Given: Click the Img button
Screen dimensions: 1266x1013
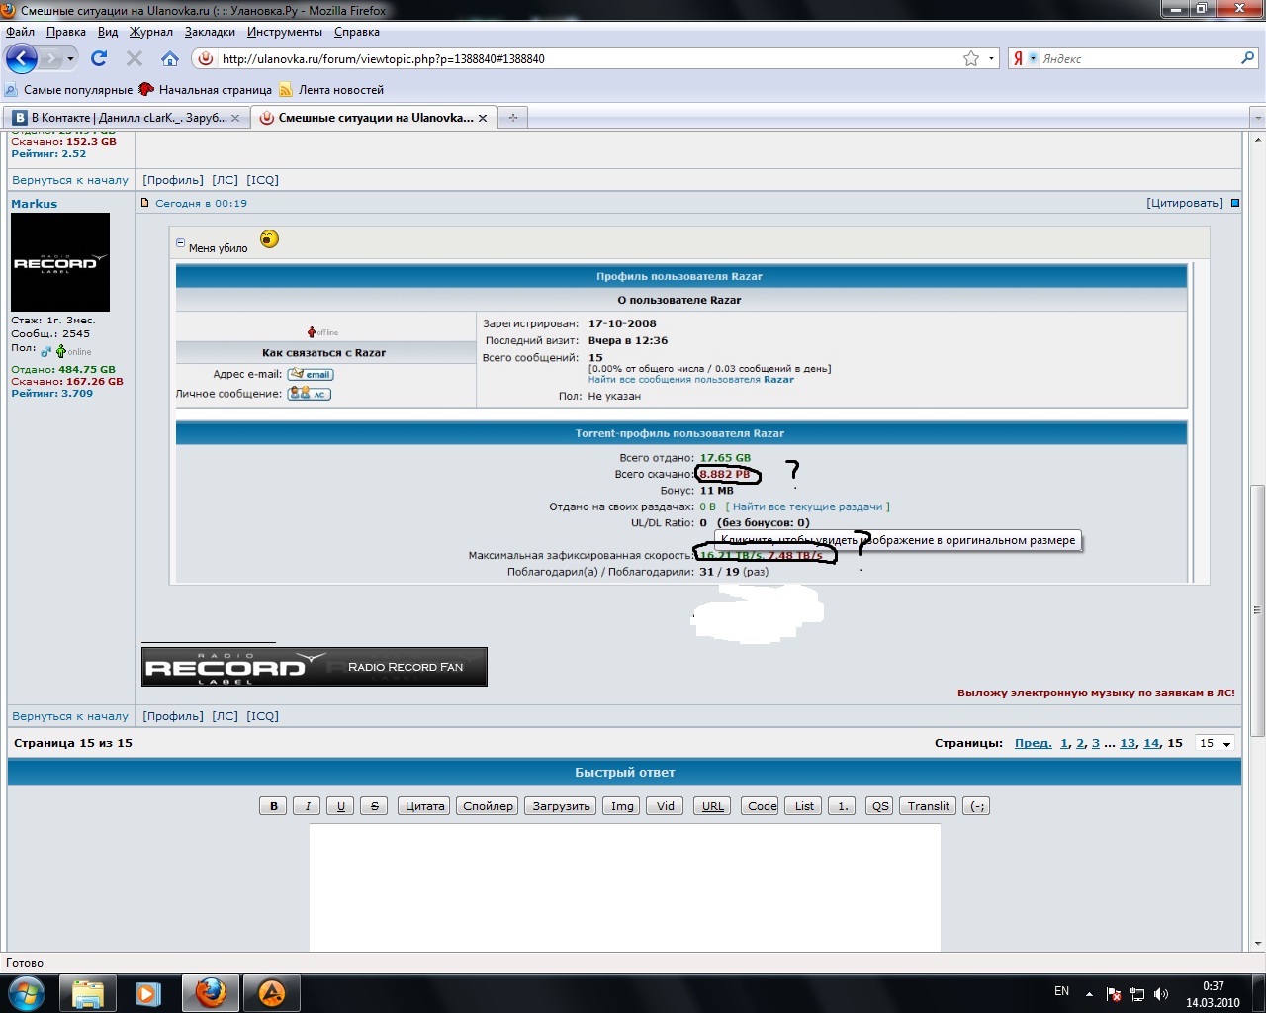Looking at the screenshot, I should click(x=622, y=806).
